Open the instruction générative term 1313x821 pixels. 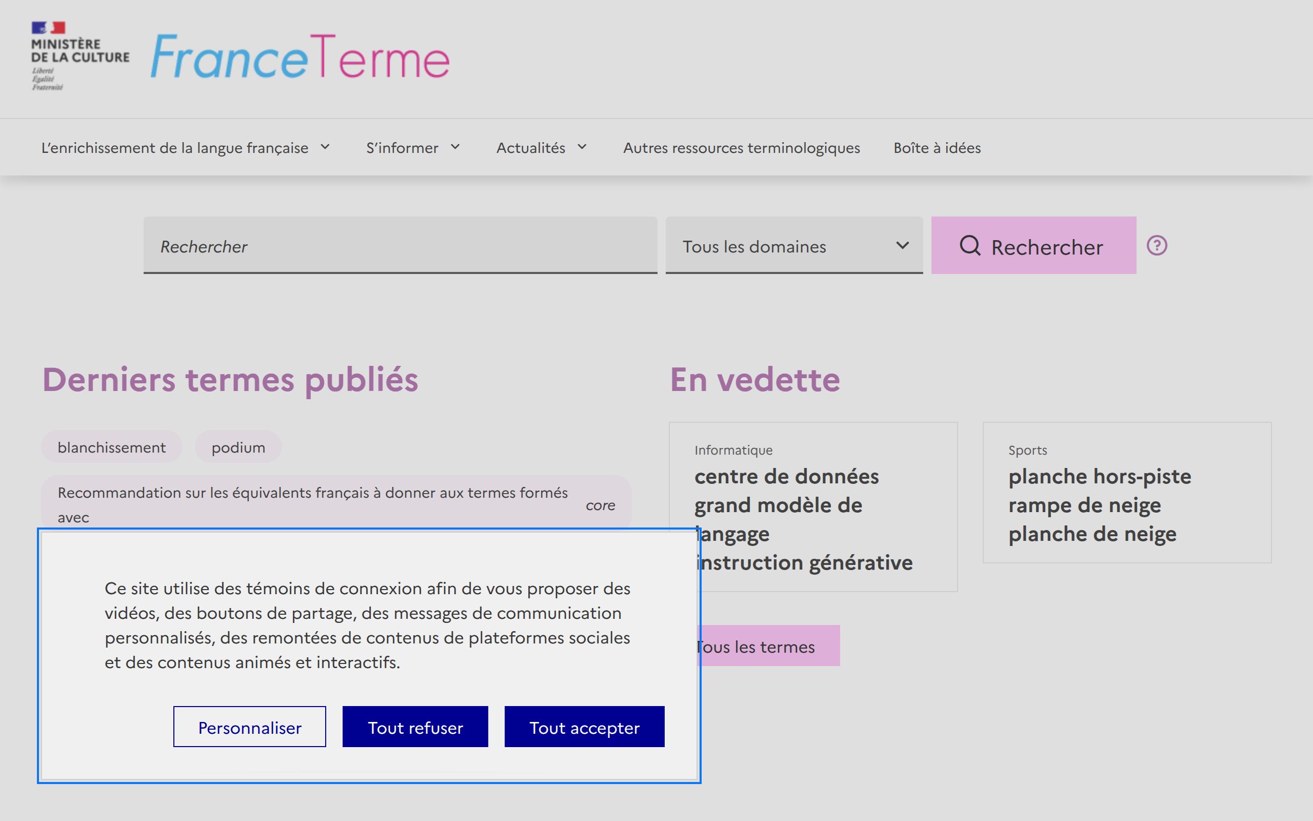pos(807,562)
